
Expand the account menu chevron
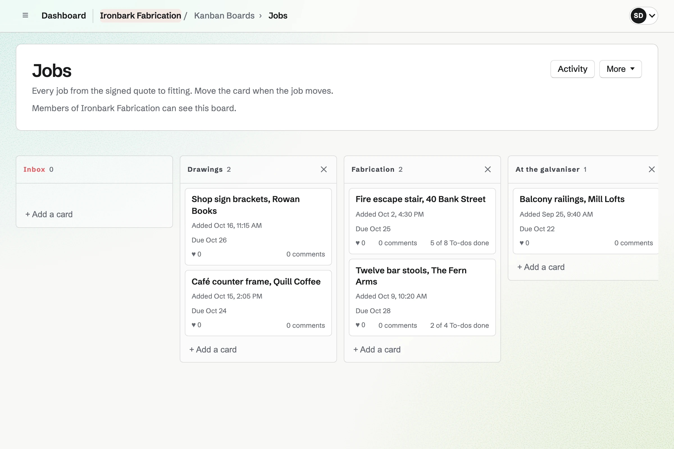click(652, 15)
